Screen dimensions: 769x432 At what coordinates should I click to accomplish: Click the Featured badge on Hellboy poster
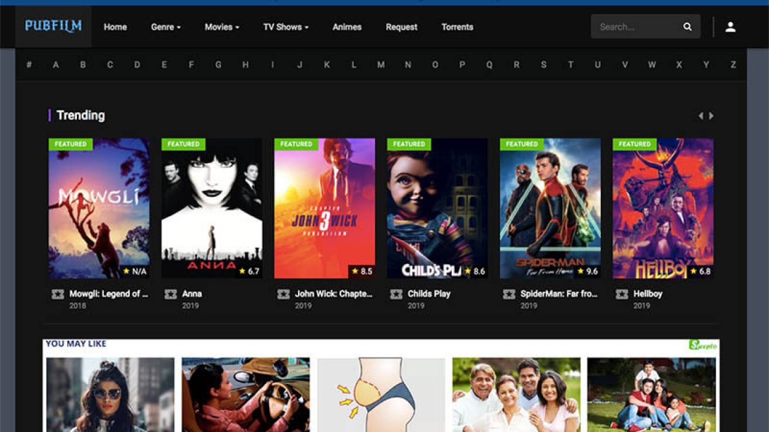click(x=634, y=144)
